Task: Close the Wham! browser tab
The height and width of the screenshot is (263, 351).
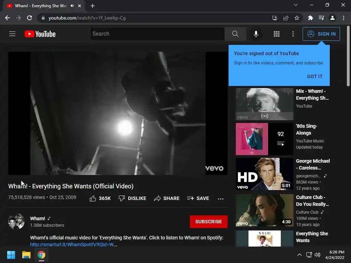Action: [80, 6]
